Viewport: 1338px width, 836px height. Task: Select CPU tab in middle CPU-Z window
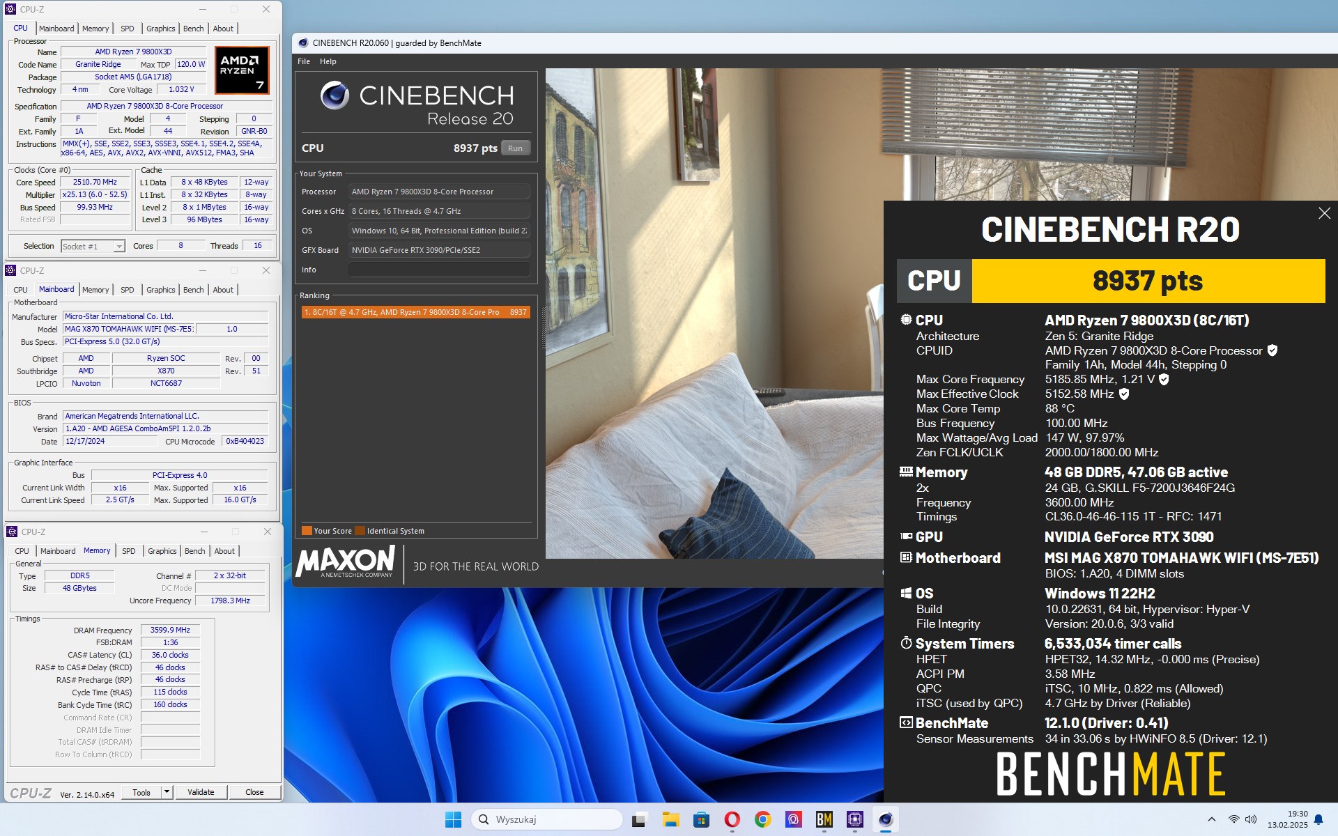click(x=21, y=290)
